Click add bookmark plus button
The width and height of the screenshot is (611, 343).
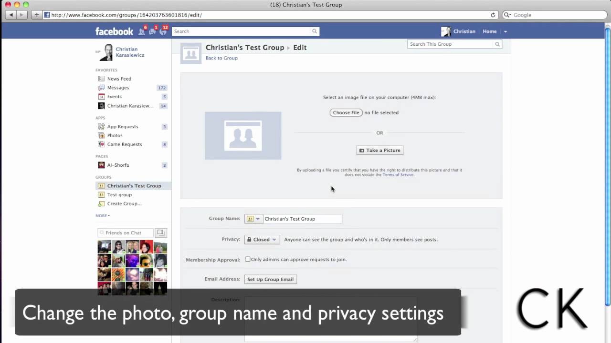point(36,15)
